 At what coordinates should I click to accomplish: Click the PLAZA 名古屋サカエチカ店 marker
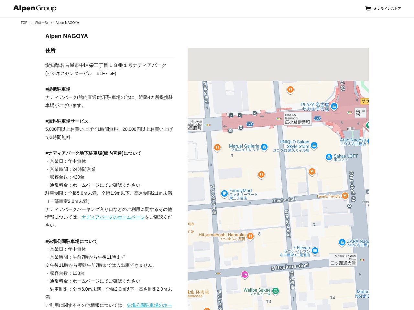pos(334,107)
